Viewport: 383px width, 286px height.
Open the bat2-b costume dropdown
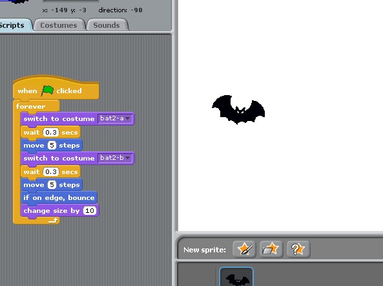pyautogui.click(x=115, y=158)
